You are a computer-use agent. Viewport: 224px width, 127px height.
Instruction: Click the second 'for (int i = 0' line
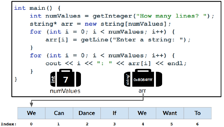102,55
